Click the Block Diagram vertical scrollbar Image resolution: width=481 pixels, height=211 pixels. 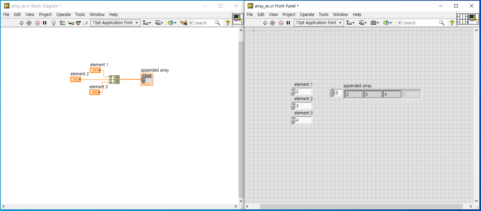(241, 115)
